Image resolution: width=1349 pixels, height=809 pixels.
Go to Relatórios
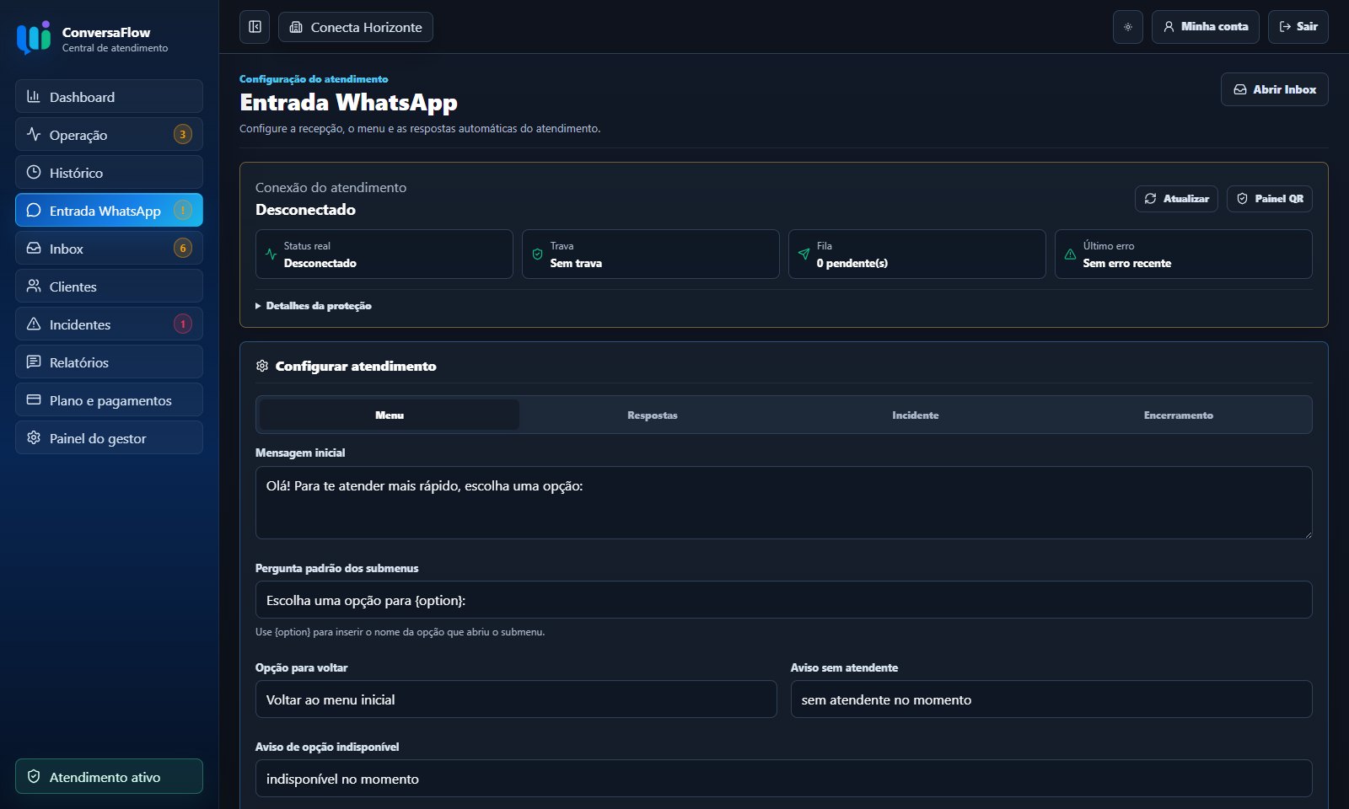(109, 362)
